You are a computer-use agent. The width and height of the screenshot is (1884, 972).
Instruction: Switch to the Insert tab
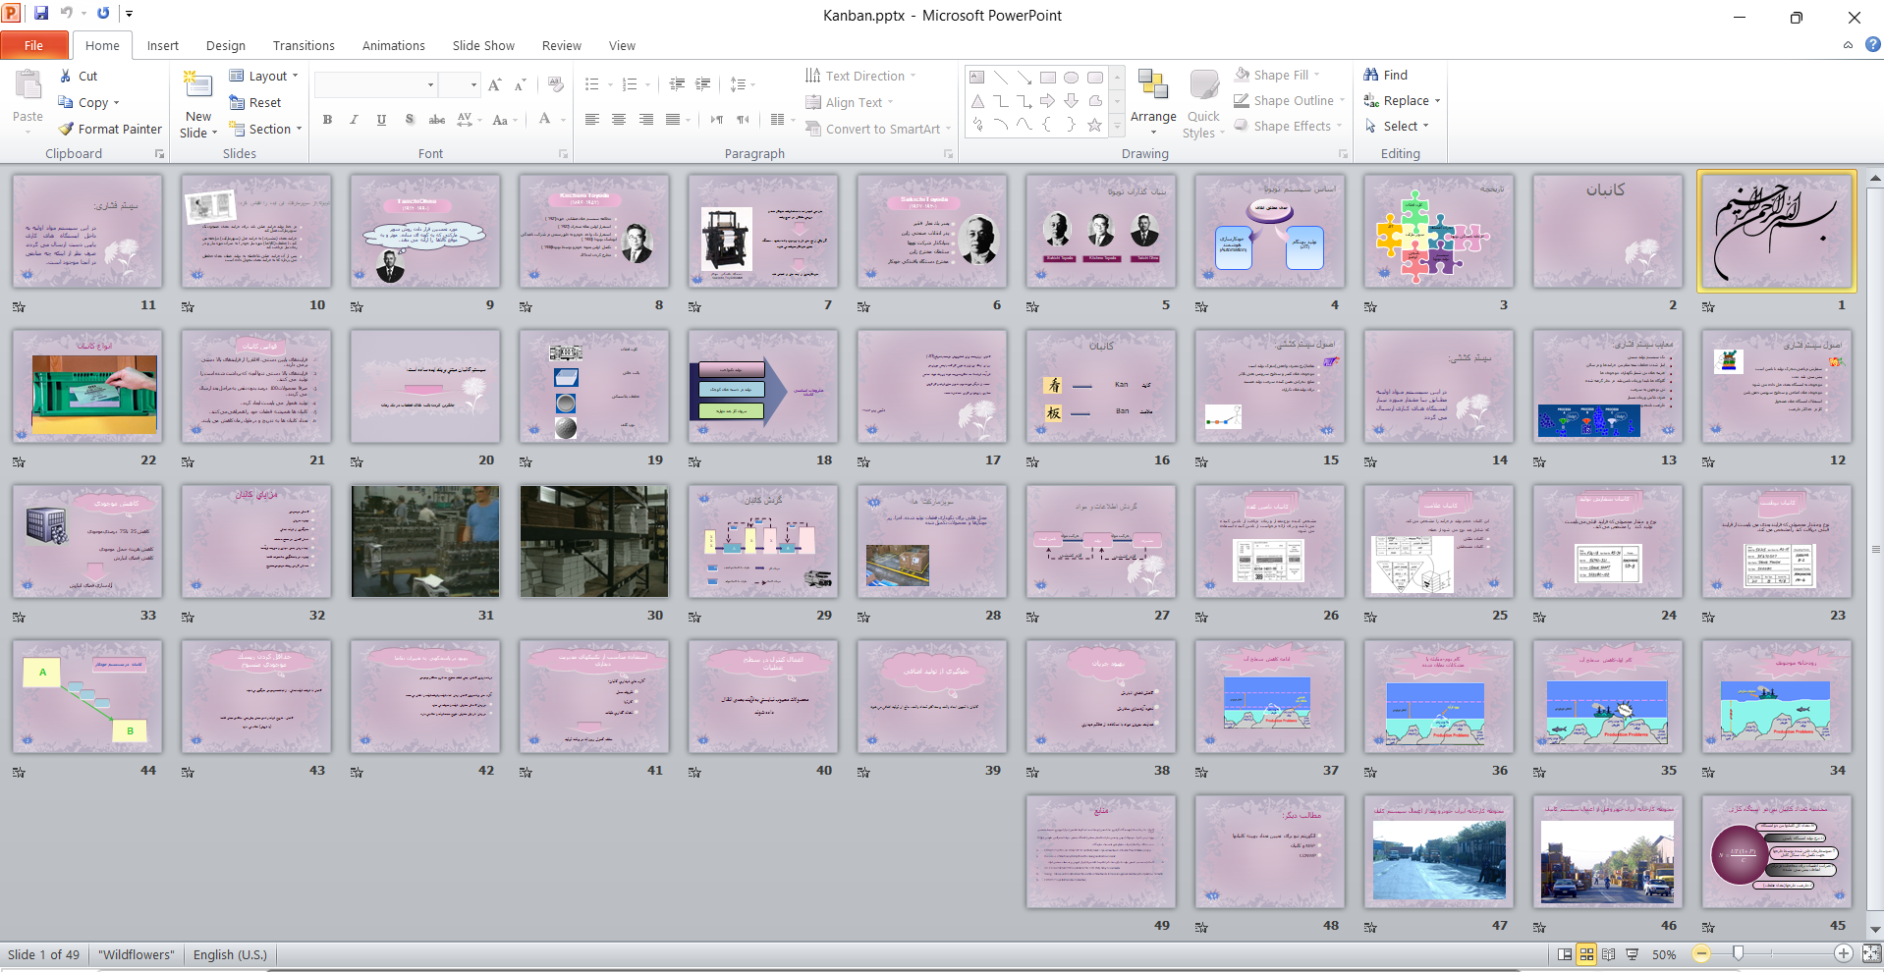click(163, 45)
